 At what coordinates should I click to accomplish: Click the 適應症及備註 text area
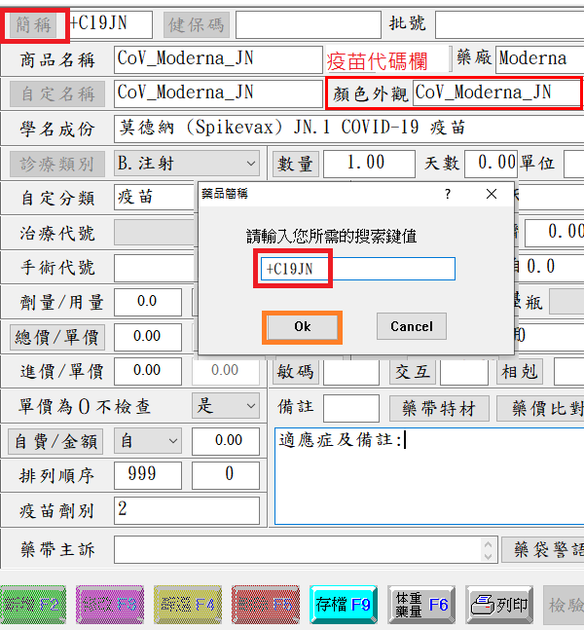coord(428,477)
